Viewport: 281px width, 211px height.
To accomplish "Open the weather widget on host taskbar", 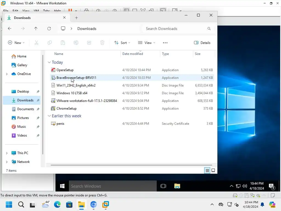I will click(46, 204).
